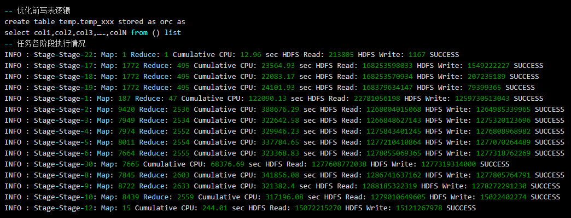Click CPU value 24101.93
This screenshot has width=571, height=218.
278,88
